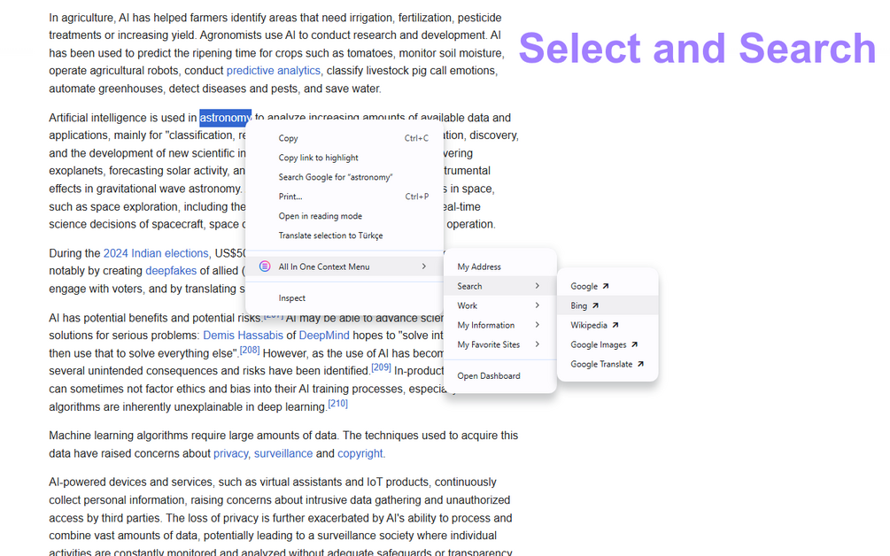Select Open Dashboard in the submenu

tap(500, 375)
